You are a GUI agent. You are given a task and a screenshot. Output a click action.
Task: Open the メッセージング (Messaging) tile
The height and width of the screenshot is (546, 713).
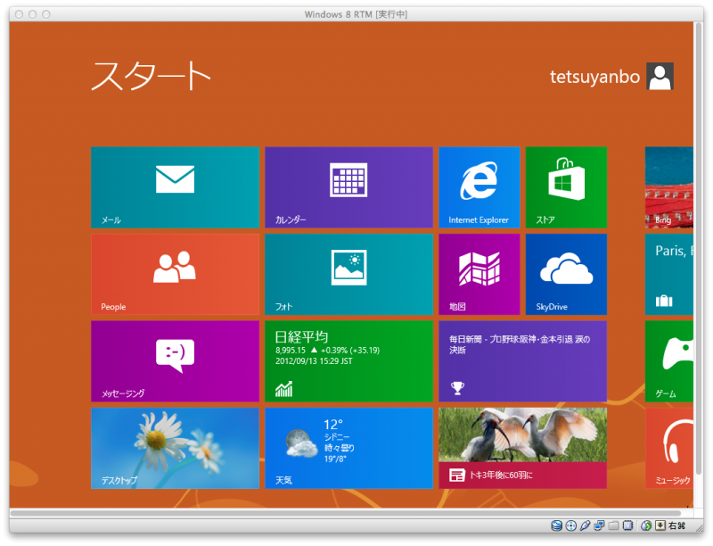point(175,361)
